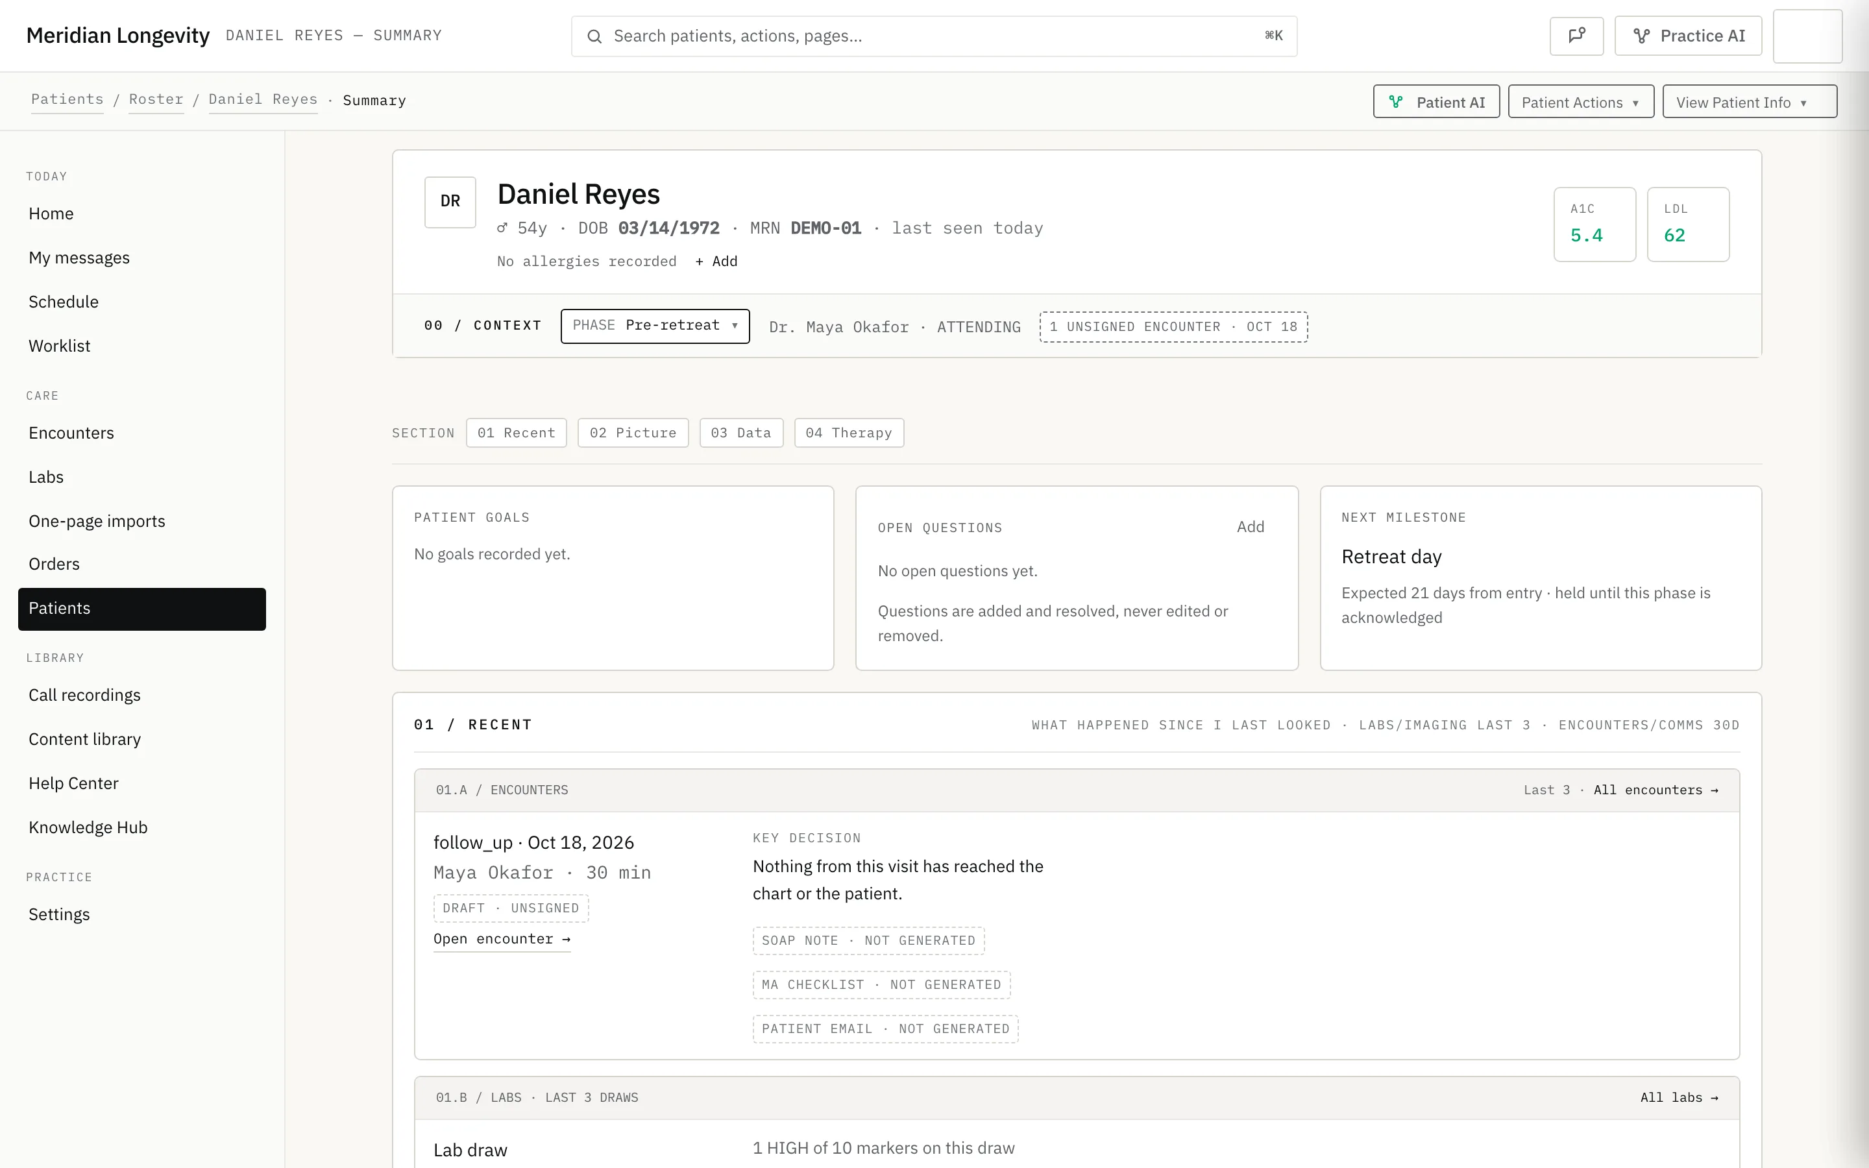Open Schedule in sidebar
Image resolution: width=1869 pixels, height=1168 pixels.
pos(142,302)
